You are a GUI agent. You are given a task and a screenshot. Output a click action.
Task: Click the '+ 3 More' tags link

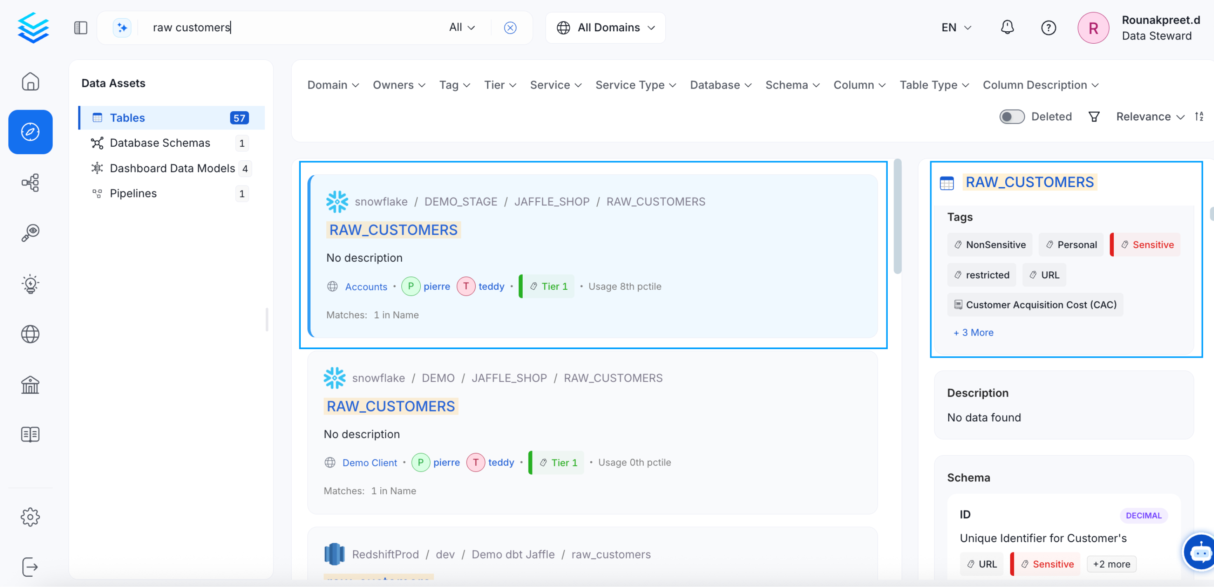pos(973,332)
